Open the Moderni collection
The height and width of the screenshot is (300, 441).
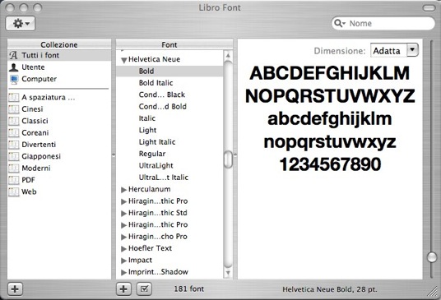point(59,168)
